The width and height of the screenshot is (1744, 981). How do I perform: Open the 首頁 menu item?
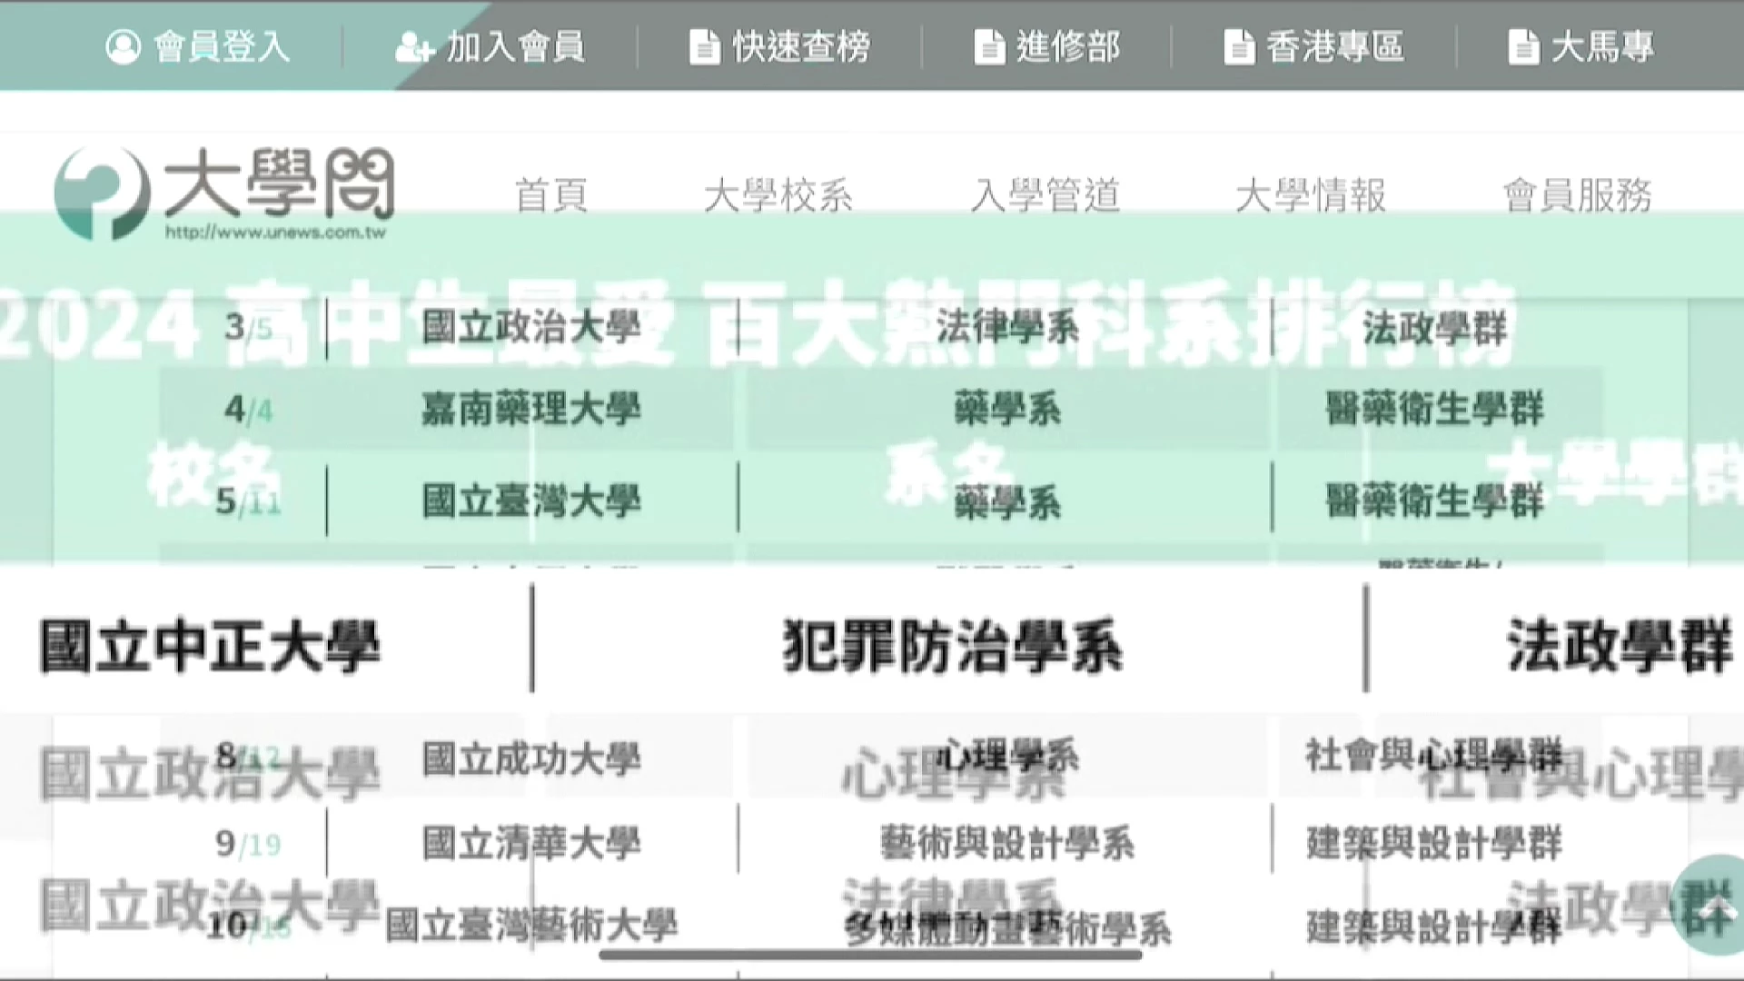[551, 195]
